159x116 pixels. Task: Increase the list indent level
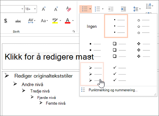tap(123, 9)
